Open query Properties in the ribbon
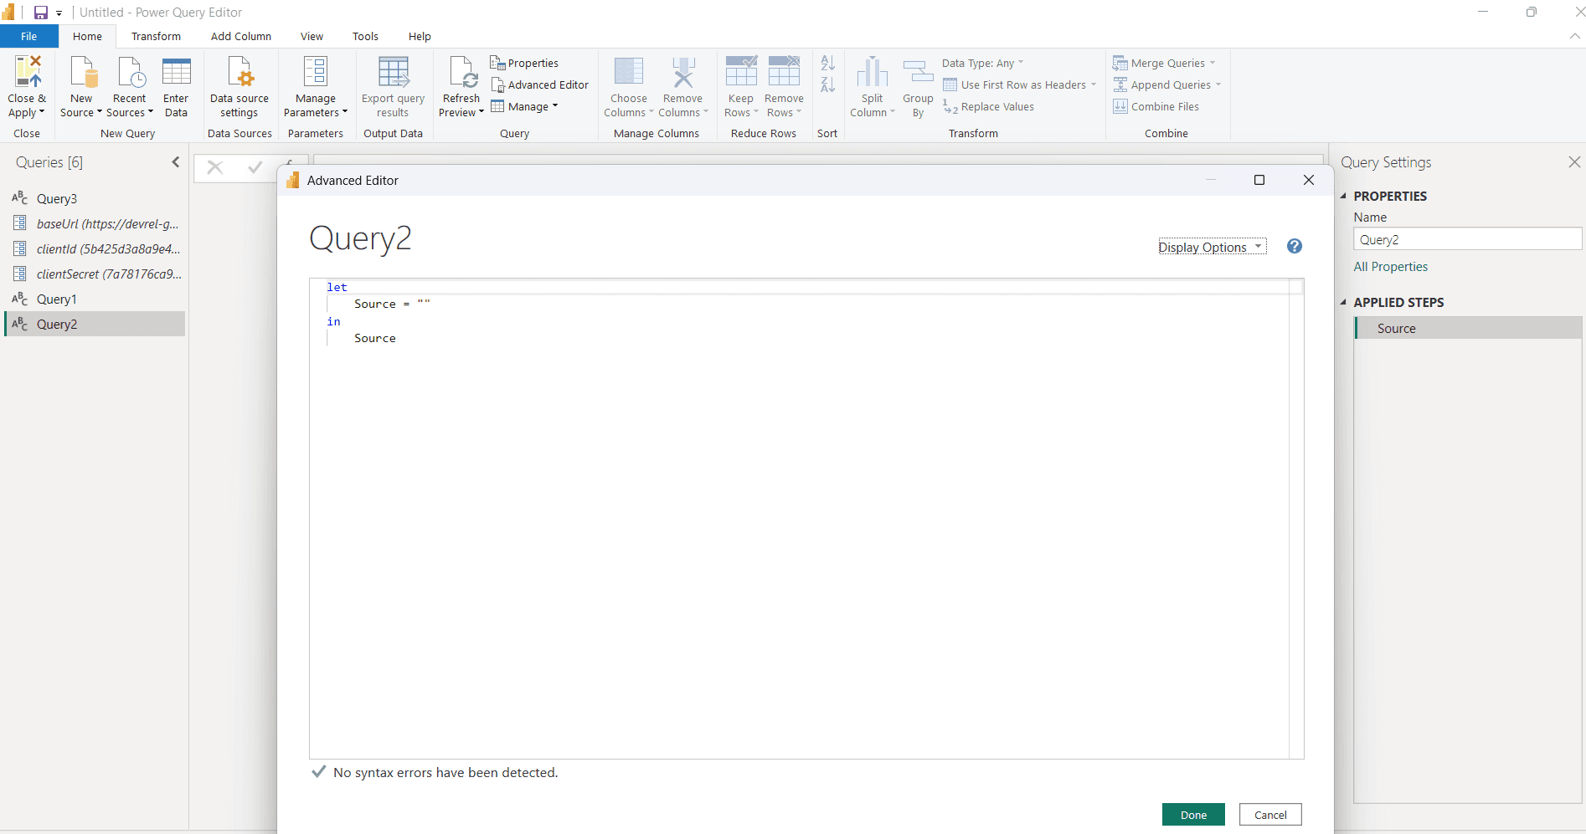Viewport: 1586px width, 834px height. pyautogui.click(x=524, y=63)
